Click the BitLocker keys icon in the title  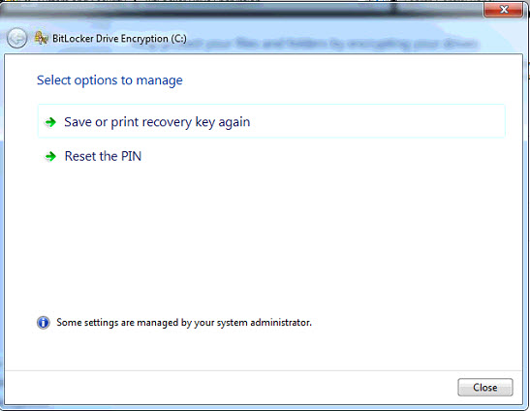tap(42, 38)
